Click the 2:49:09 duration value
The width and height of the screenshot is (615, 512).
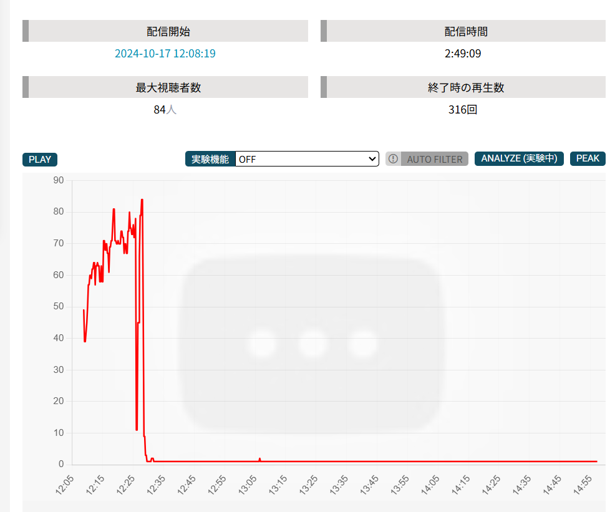[463, 53]
